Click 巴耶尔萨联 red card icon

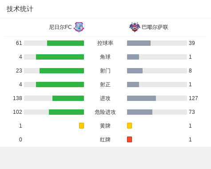(129, 139)
